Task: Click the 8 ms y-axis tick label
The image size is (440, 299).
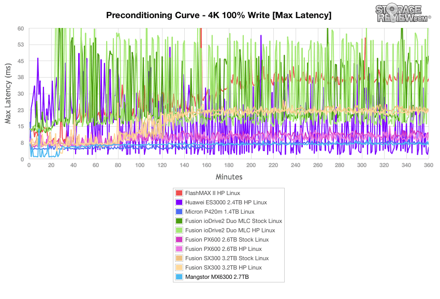Action: coord(22,143)
